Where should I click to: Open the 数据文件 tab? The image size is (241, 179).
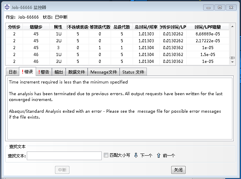[x=77, y=72]
